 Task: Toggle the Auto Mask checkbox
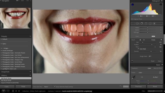(138, 49)
